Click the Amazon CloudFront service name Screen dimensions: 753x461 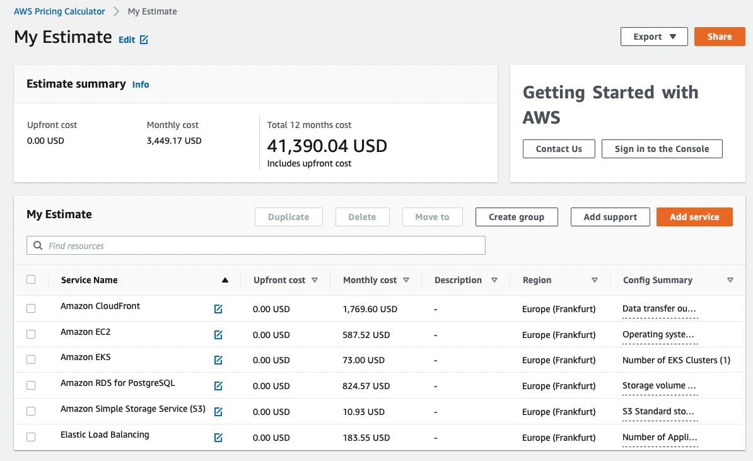100,306
